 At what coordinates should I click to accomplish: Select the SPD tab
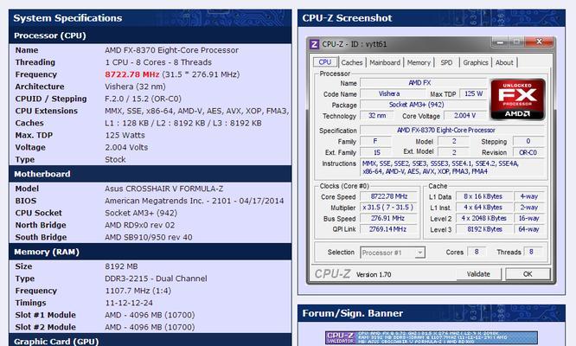coord(446,62)
